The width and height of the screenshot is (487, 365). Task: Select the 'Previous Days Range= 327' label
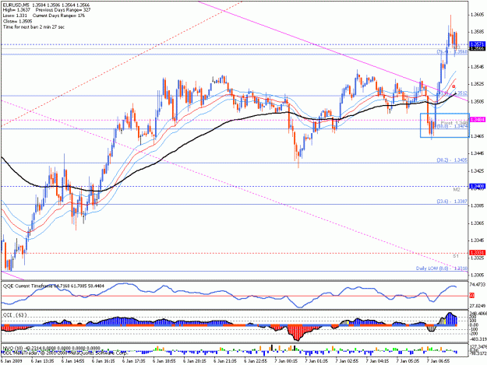[63, 10]
